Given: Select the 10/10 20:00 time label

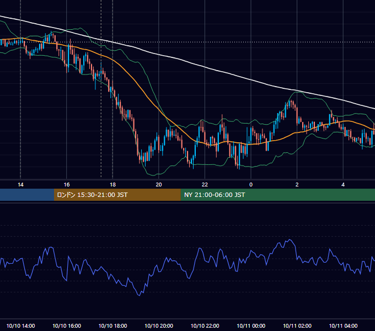Looking at the screenshot, I should (x=159, y=325).
